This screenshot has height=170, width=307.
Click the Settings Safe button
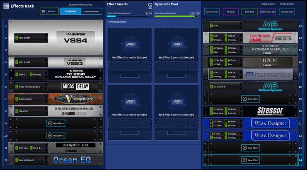(x=287, y=12)
